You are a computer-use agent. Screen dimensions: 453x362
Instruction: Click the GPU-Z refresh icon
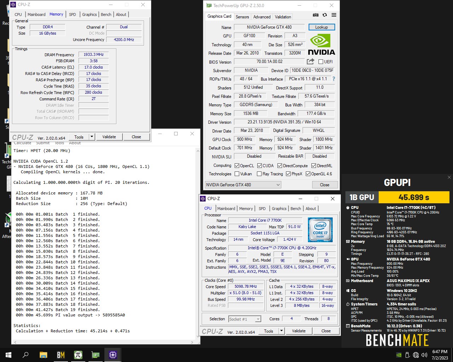(325, 15)
